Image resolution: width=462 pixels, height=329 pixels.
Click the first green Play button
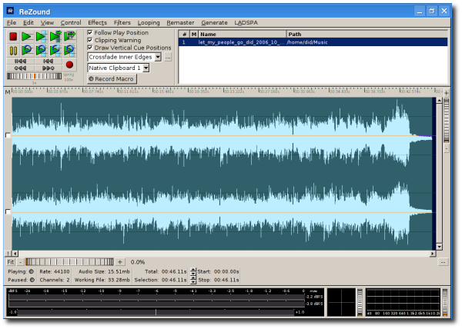pyautogui.click(x=27, y=36)
